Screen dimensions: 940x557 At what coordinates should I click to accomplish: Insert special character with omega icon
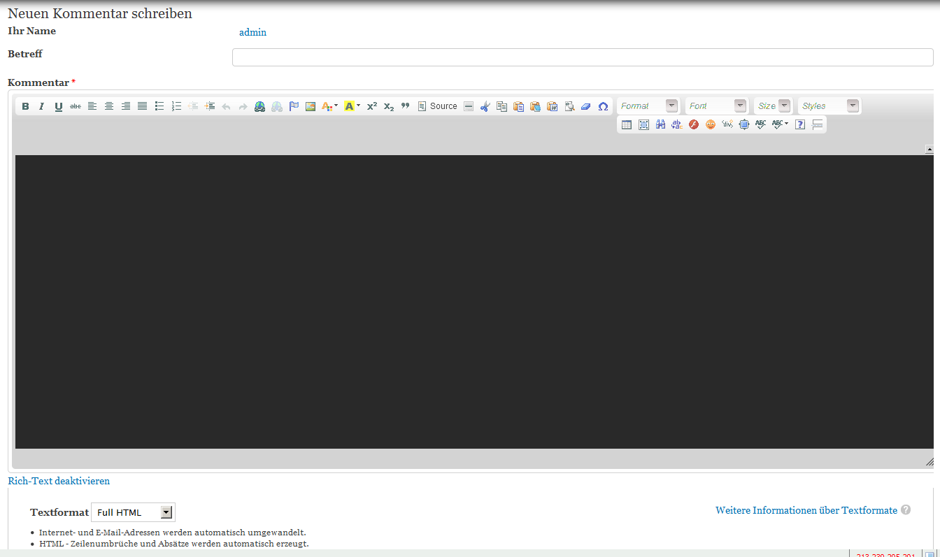603,106
